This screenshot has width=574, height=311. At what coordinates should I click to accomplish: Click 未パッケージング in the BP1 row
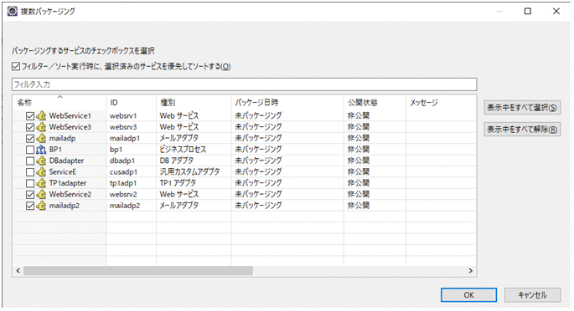[x=258, y=150]
